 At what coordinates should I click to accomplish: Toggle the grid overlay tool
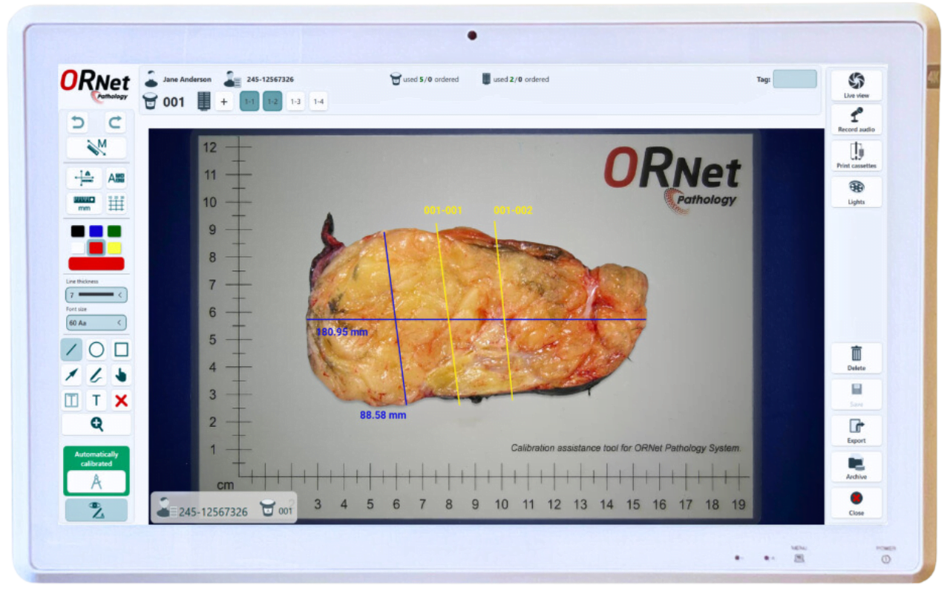116,202
